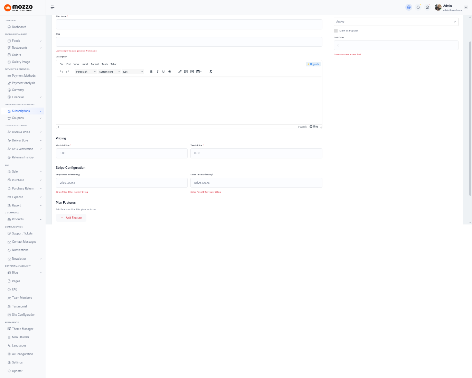Check the Mark as Popular checkbox
472x378 pixels.
[x=336, y=31]
